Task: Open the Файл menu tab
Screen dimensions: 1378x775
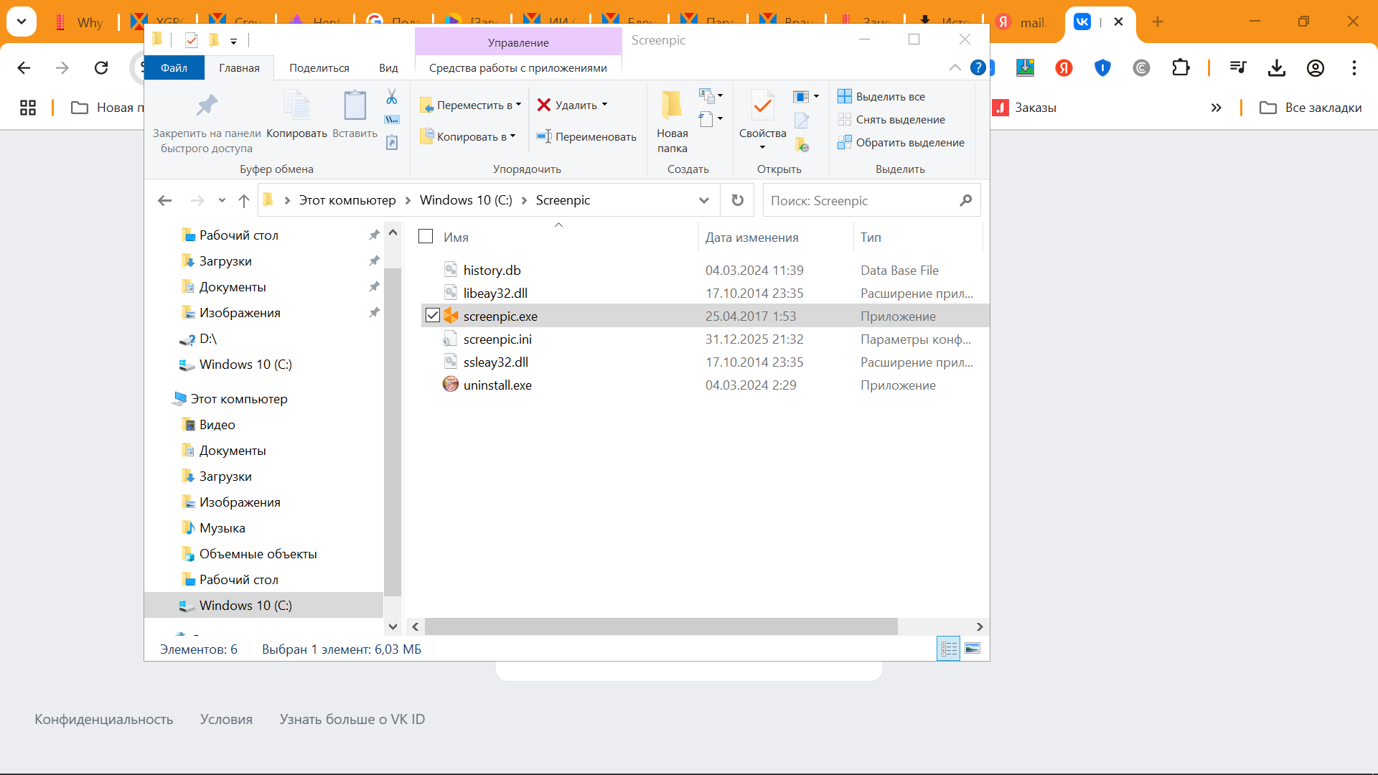Action: point(174,67)
